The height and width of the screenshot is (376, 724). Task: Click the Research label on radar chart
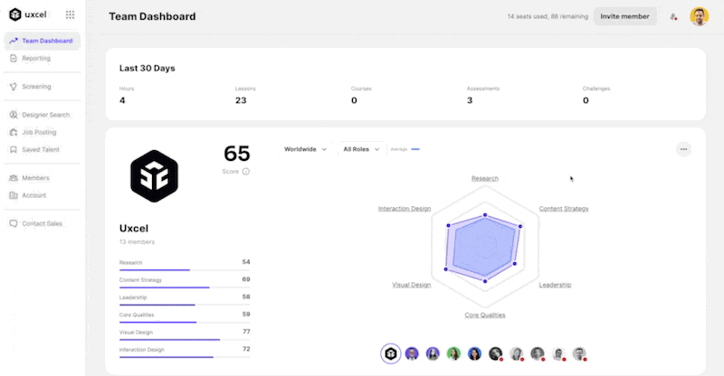(x=485, y=179)
